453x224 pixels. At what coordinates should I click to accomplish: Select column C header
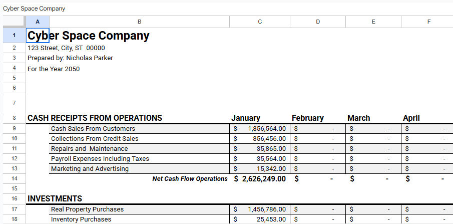(259, 22)
